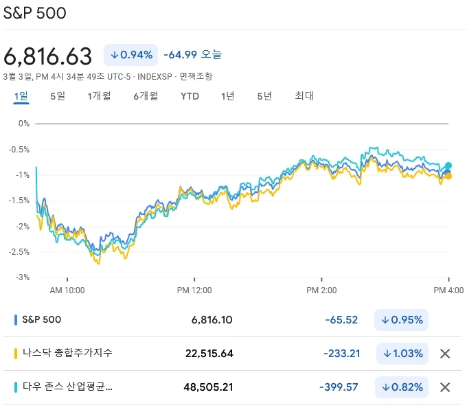Click the 나스닥 1.03% decline badge
This screenshot has width=467, height=412.
[402, 354]
